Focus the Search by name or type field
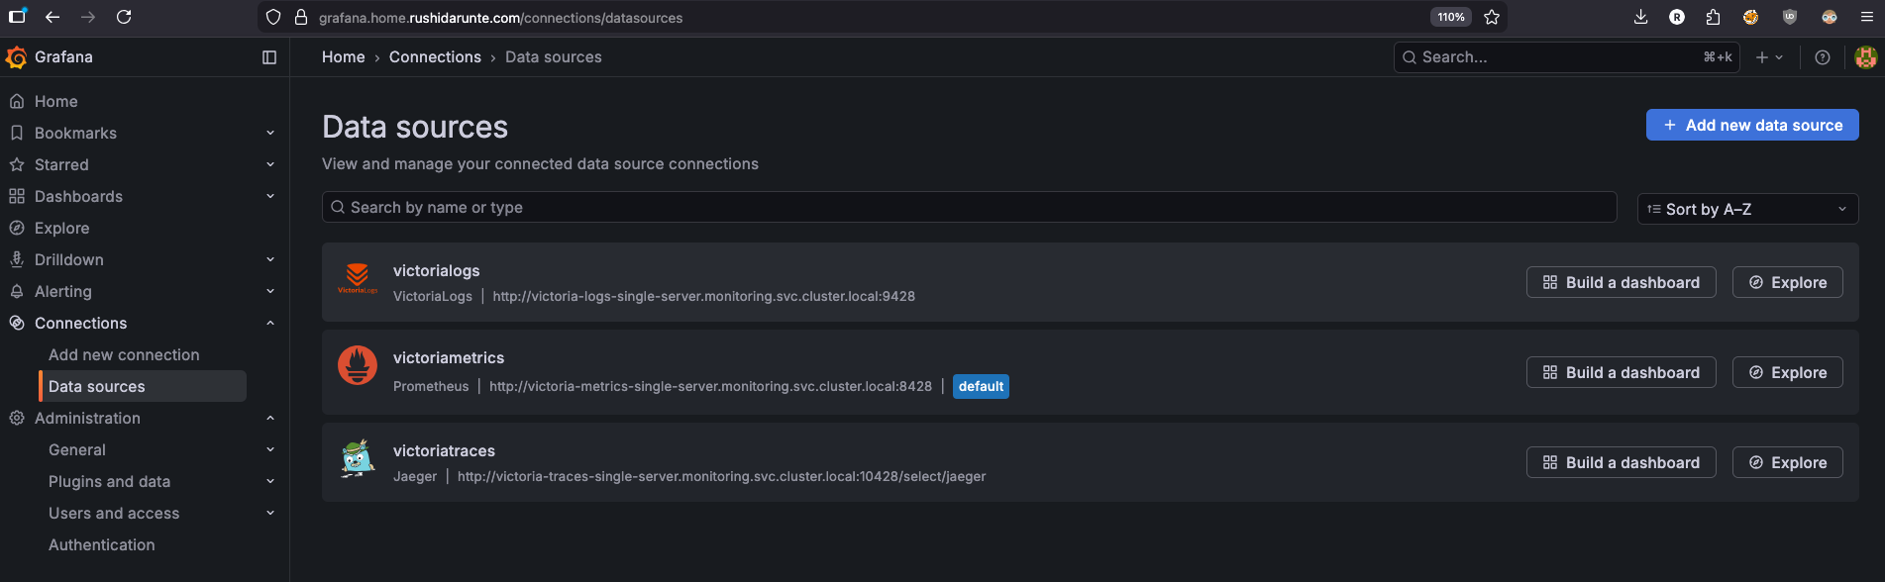This screenshot has width=1885, height=582. [969, 207]
